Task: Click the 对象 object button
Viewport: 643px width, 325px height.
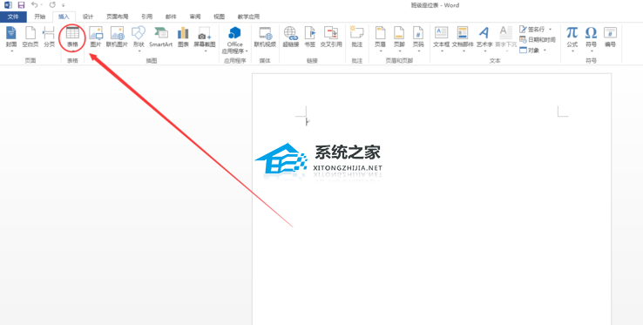Action: 530,50
